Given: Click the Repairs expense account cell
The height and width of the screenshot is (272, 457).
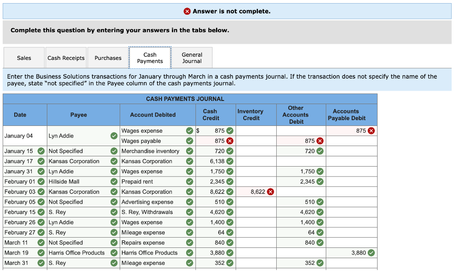Looking at the screenshot, I should tap(158, 243).
